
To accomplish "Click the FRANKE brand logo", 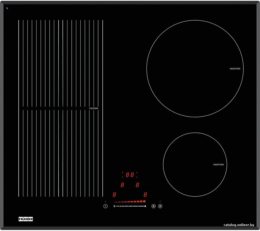I will click(x=26, y=219).
